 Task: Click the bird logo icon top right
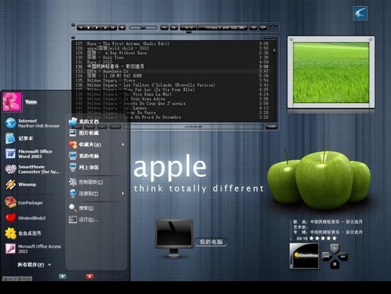[360, 14]
